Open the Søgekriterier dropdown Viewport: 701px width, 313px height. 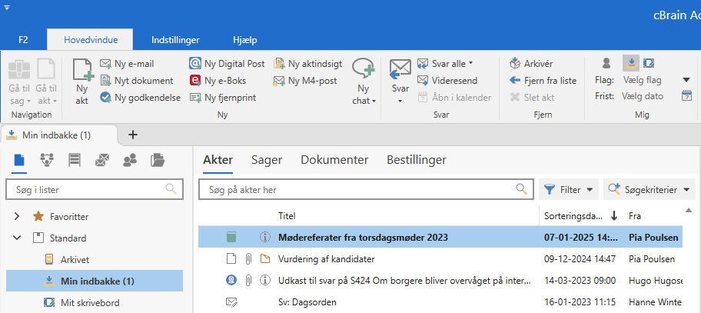tap(650, 188)
